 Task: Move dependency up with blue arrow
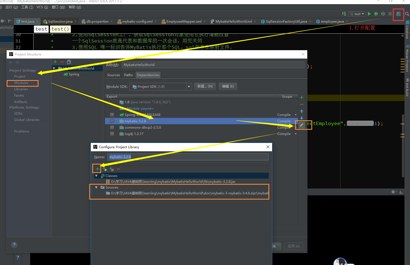(302, 111)
